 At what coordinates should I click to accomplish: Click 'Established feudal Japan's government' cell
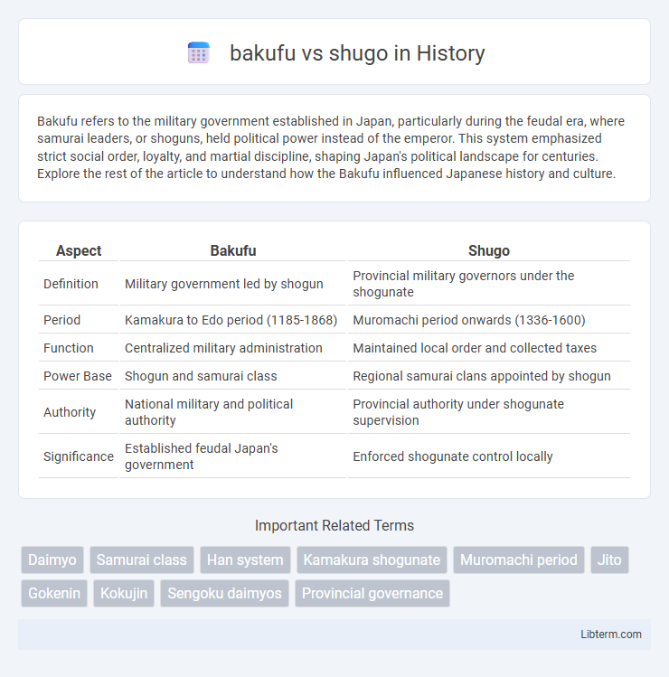(x=233, y=456)
